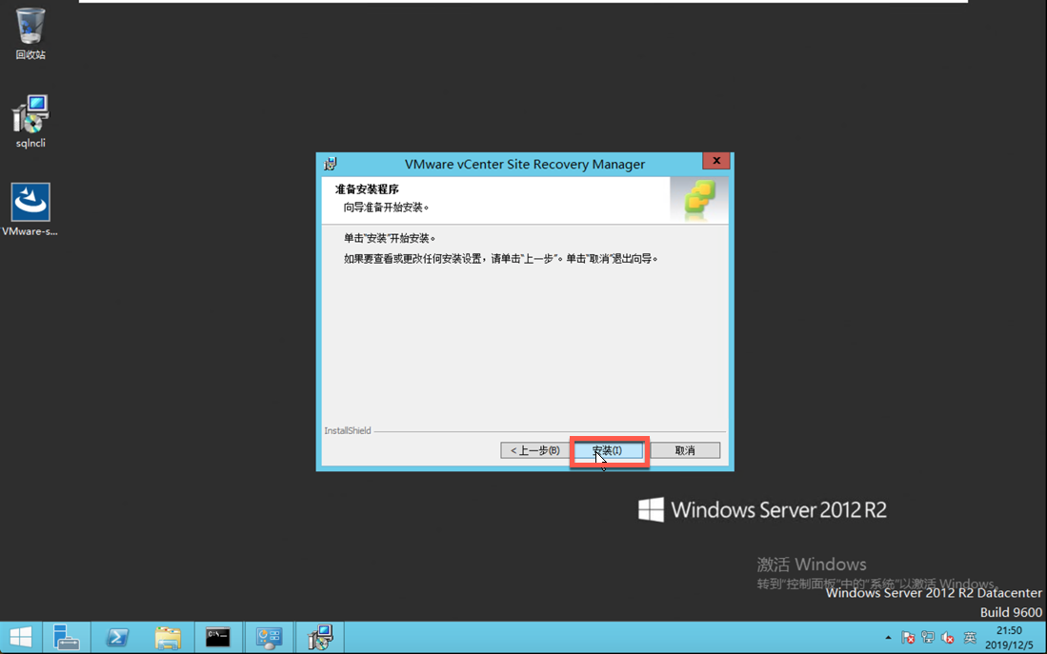Go back with the 上一步(B) button

click(534, 450)
